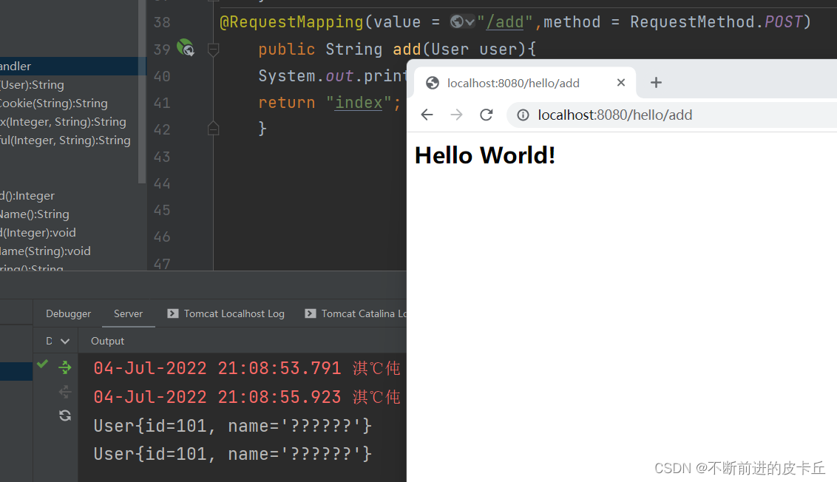The image size is (837, 482).
Task: Select the localhost:8080/hello/add browser tab
Action: [x=525, y=83]
